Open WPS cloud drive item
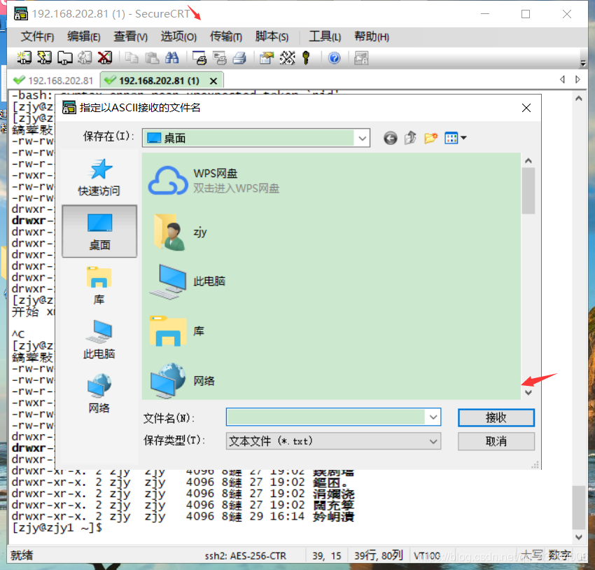The image size is (595, 570). pos(214,181)
